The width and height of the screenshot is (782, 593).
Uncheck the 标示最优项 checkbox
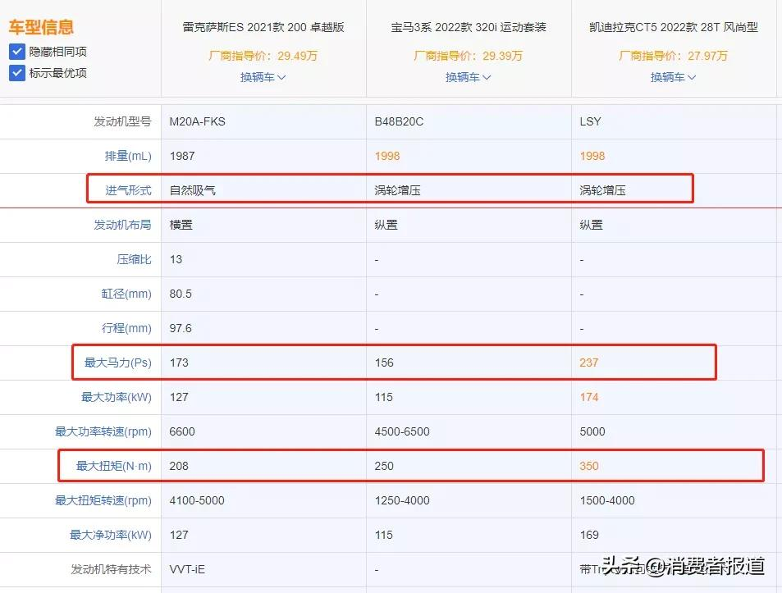click(x=17, y=73)
